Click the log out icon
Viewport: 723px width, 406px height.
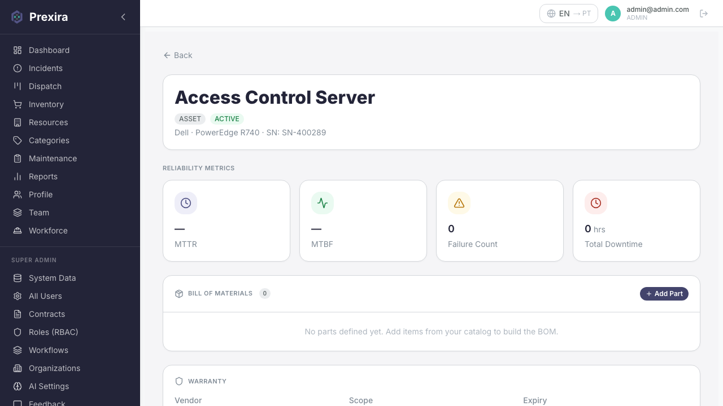point(704,14)
